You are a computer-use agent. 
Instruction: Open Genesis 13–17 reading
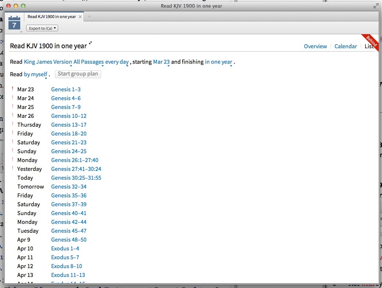69,125
